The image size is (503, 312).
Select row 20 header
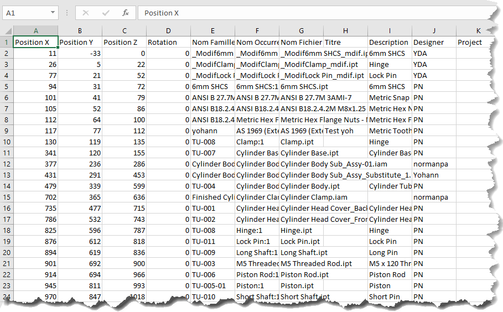click(7, 252)
